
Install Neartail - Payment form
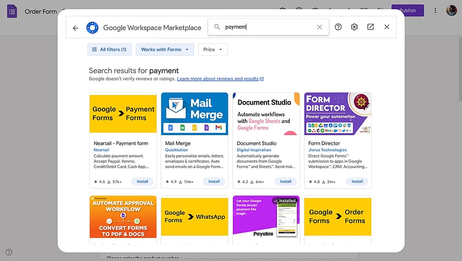[142, 182]
